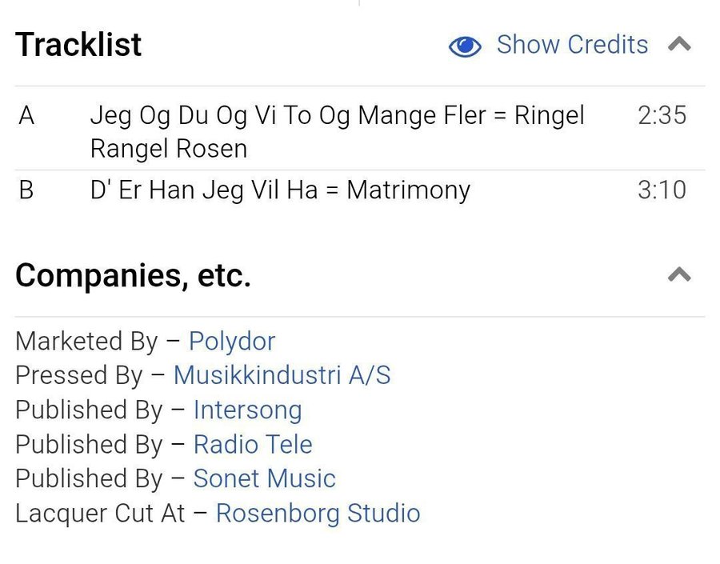Open the Polydor company link

point(232,342)
